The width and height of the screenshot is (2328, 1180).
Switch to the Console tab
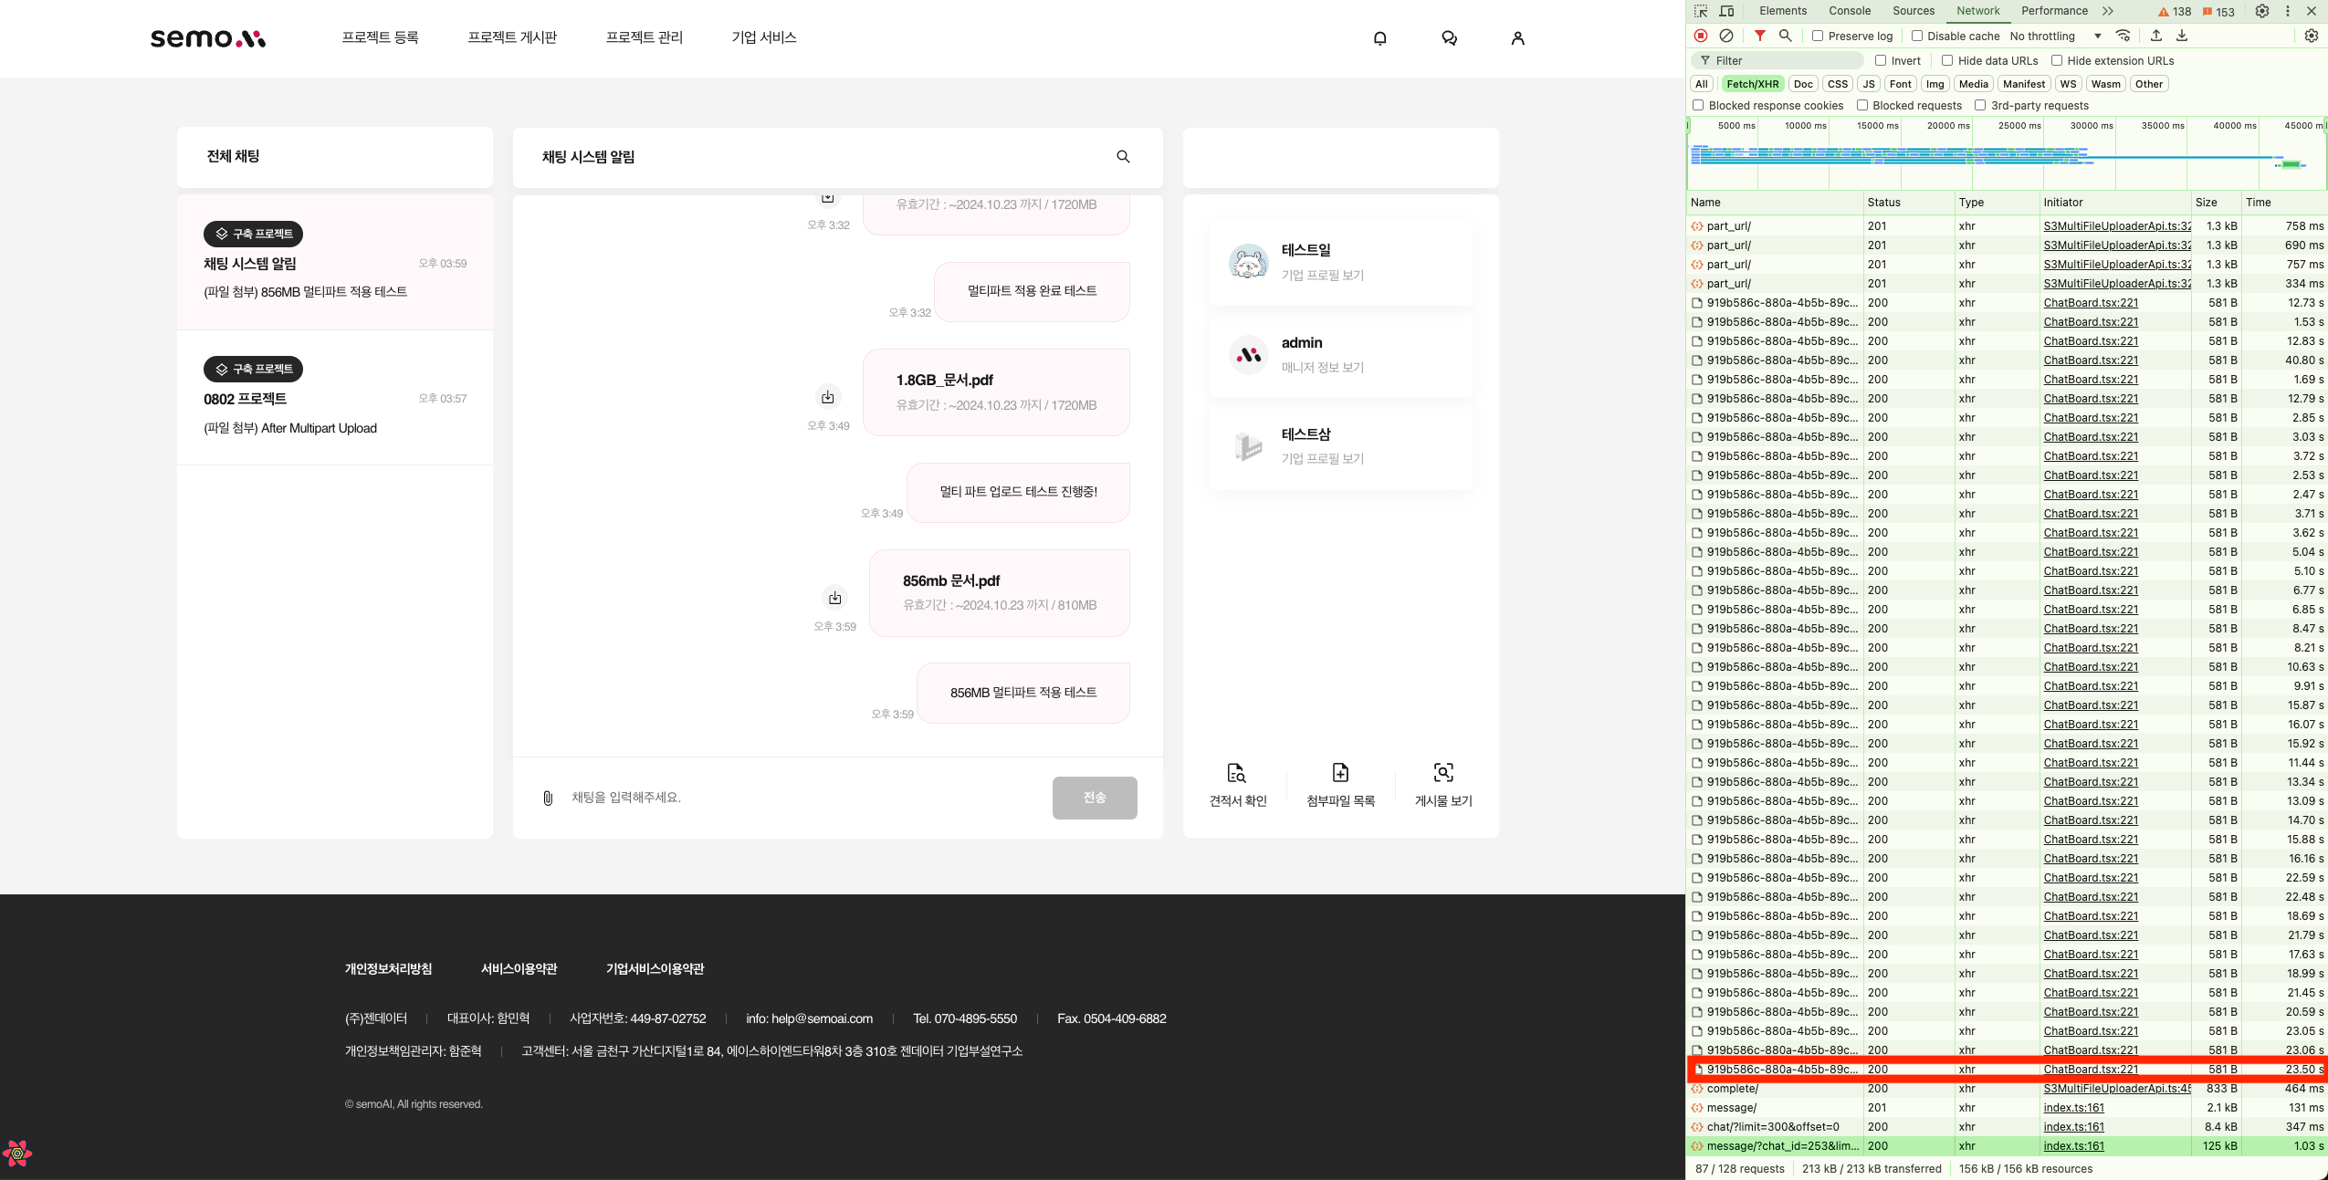point(1849,11)
